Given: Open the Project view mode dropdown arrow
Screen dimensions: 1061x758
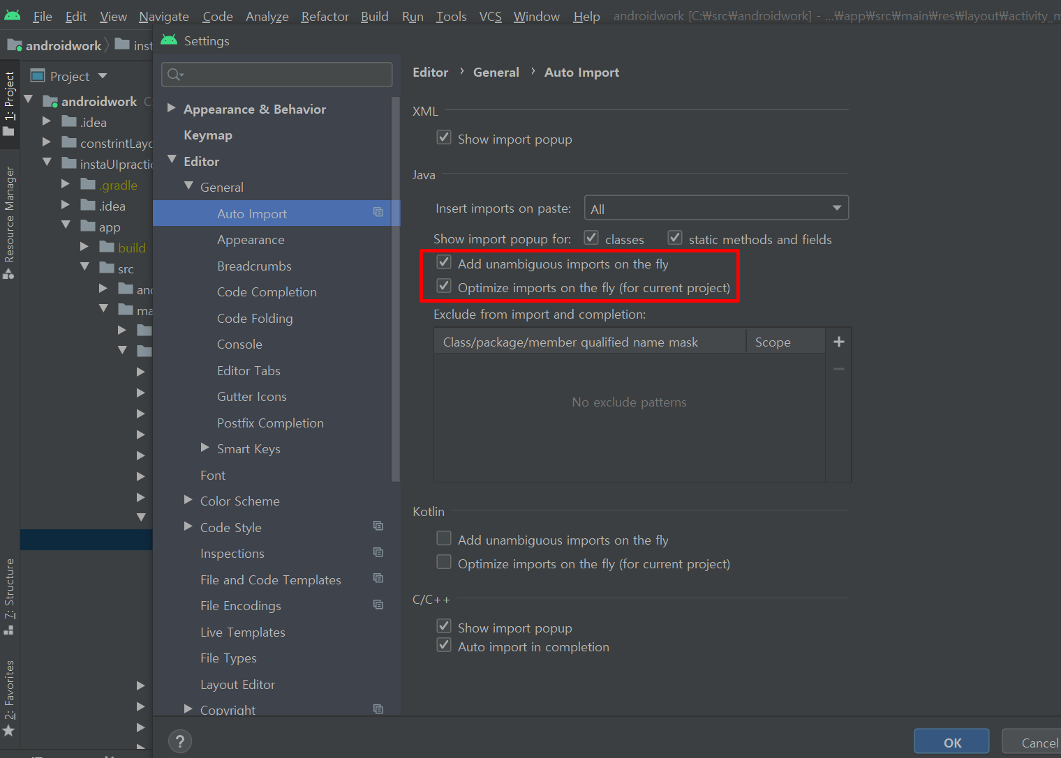Looking at the screenshot, I should pos(103,75).
